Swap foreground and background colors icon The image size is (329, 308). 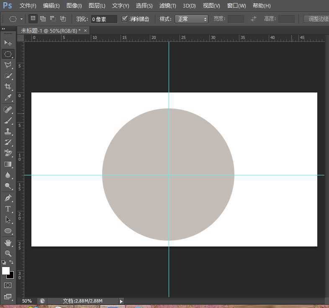coord(11,262)
